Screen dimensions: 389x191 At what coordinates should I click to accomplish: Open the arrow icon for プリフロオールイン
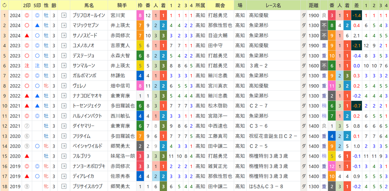pos(64,16)
